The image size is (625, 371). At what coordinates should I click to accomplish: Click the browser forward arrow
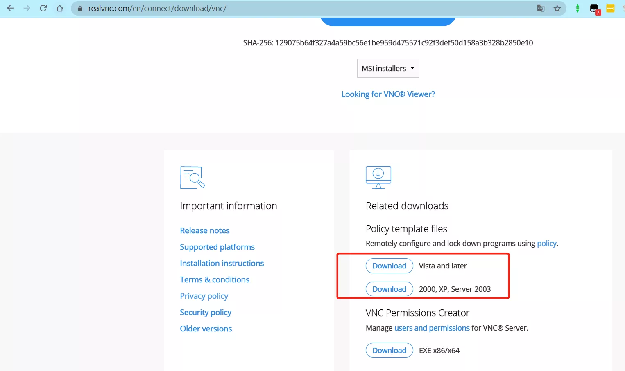[x=27, y=8]
